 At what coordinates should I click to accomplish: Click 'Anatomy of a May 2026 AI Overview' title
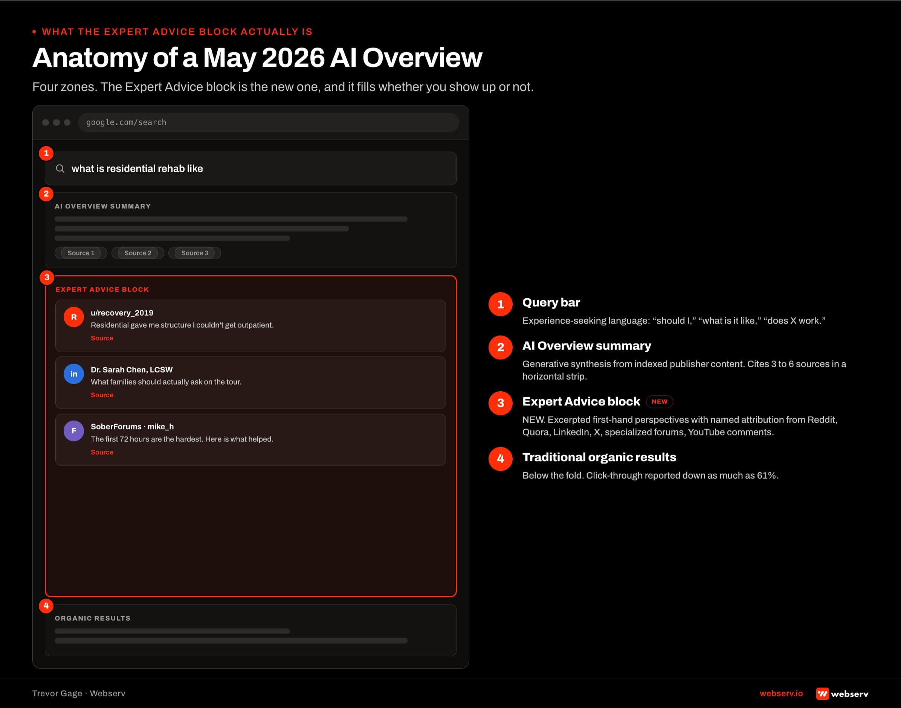point(258,57)
